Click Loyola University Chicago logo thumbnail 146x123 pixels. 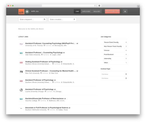coord(21,90)
